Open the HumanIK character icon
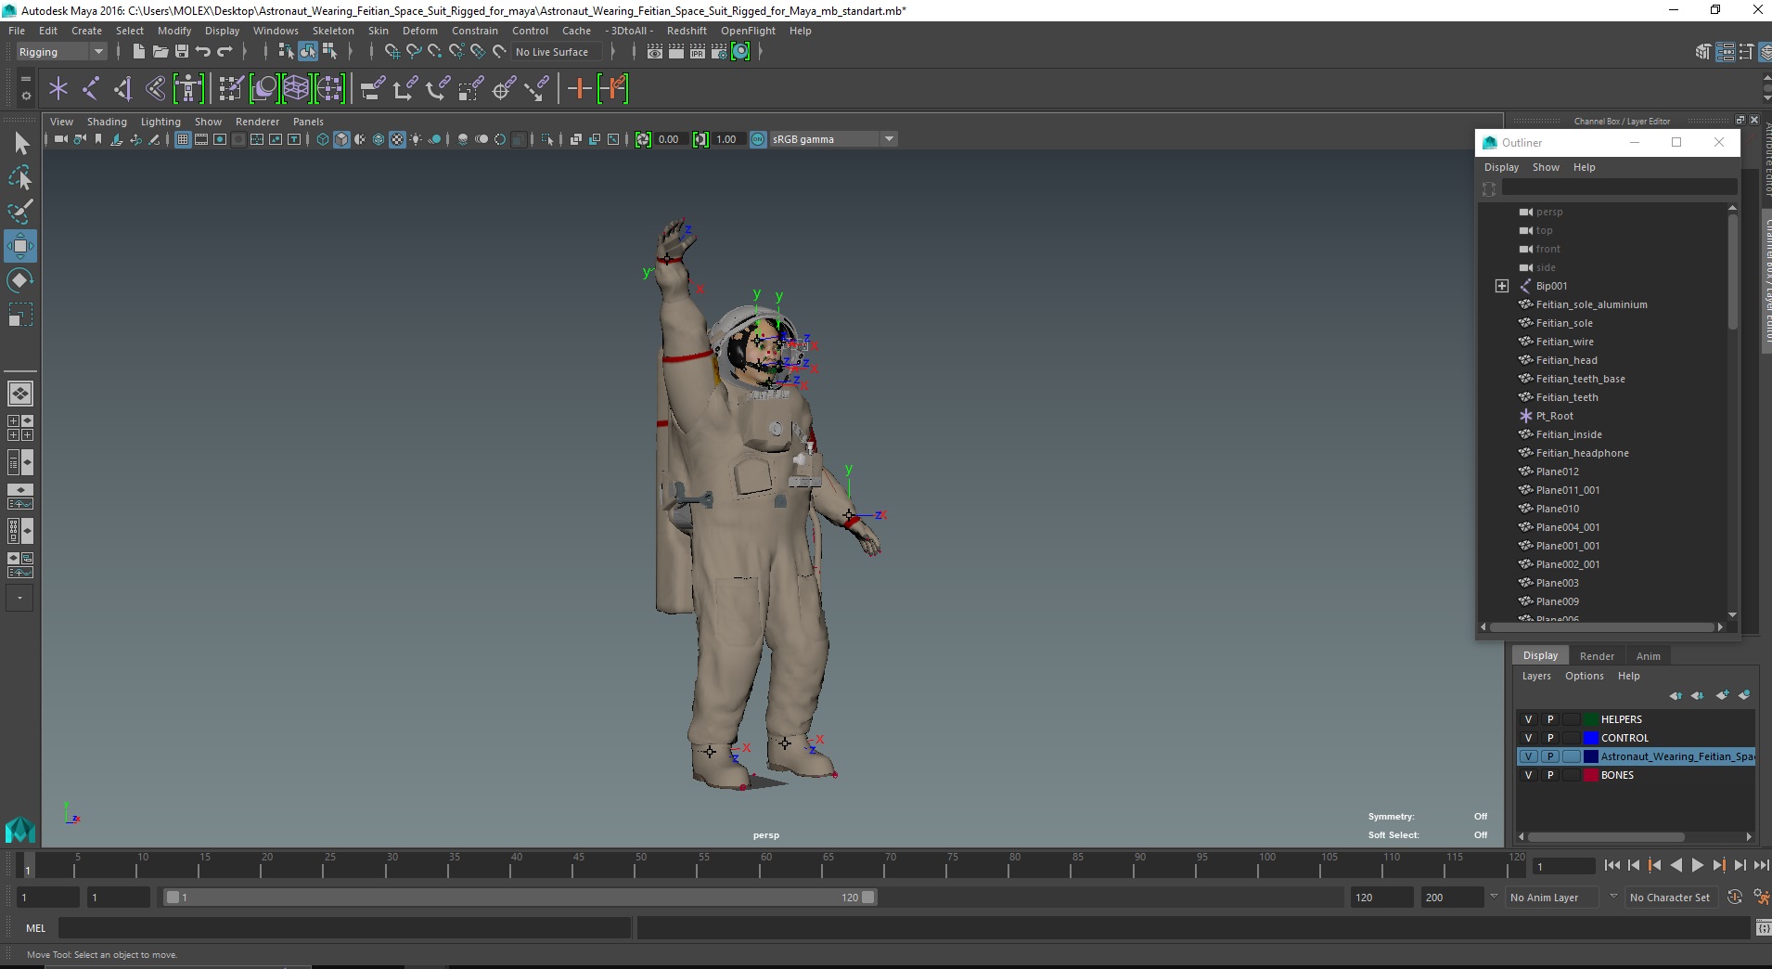 point(188,88)
